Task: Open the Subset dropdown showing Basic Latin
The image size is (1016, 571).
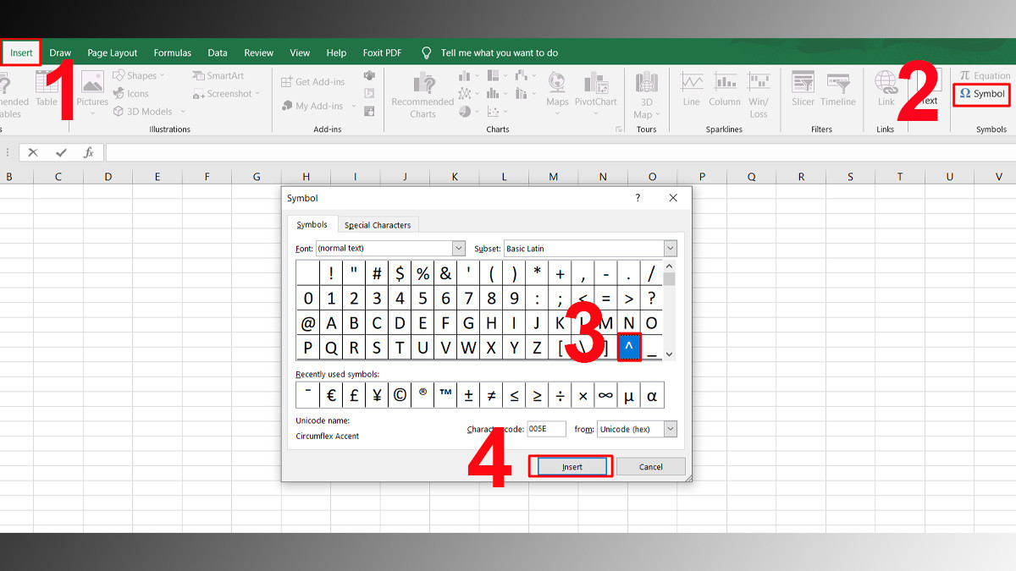Action: coord(671,249)
